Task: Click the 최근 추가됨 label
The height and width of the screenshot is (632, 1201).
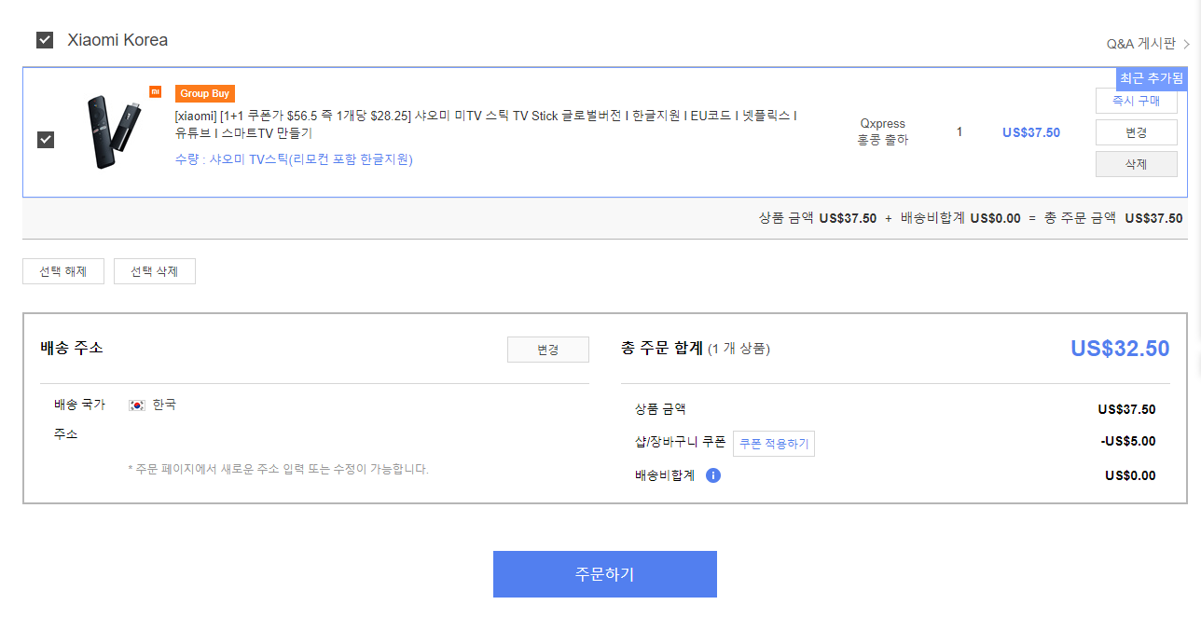Action: pyautogui.click(x=1152, y=78)
